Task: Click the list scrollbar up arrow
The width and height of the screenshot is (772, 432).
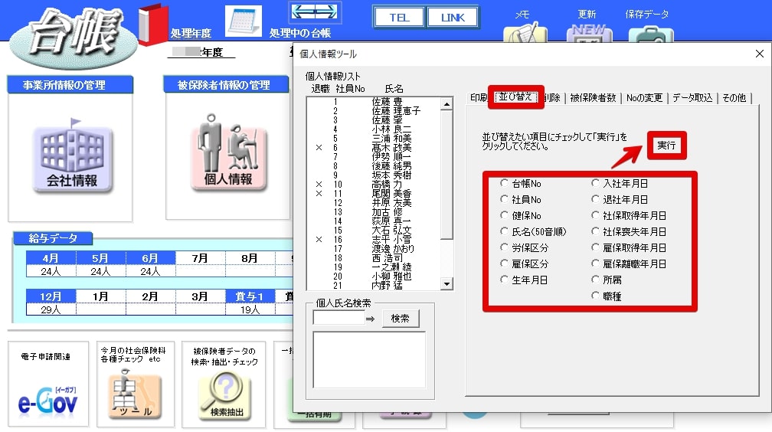Action: click(447, 104)
